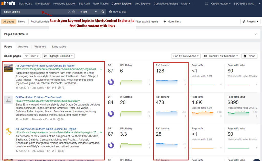The width and height of the screenshot is (262, 161).
Task: Open the Filter dropdown
Action: pyautogui.click(x=32, y=56)
